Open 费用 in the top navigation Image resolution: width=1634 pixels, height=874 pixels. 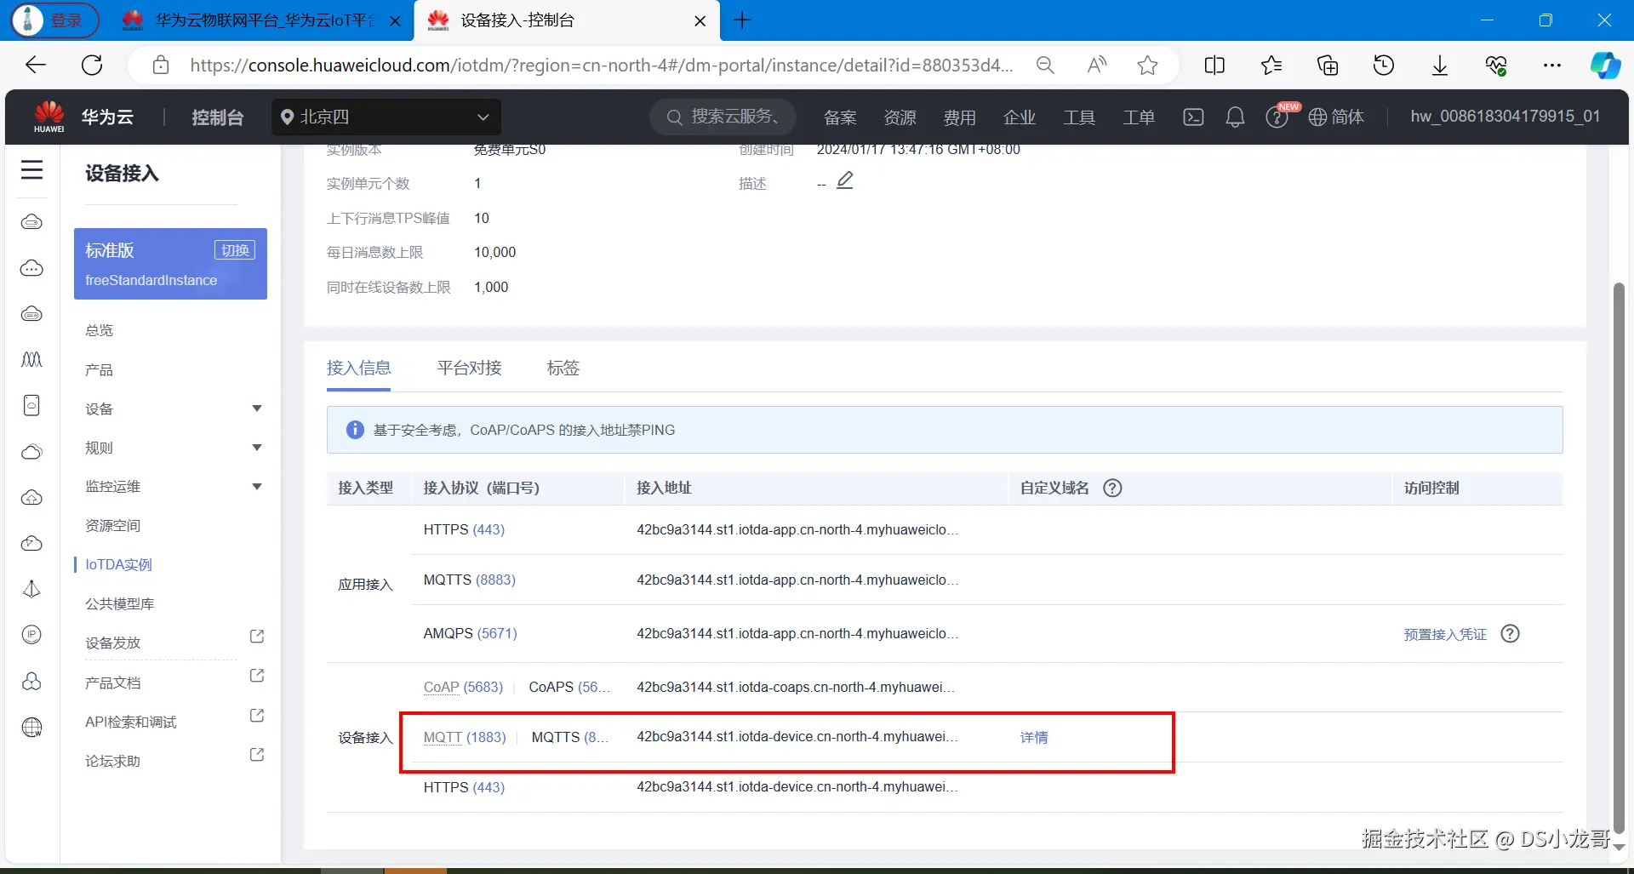coord(959,117)
